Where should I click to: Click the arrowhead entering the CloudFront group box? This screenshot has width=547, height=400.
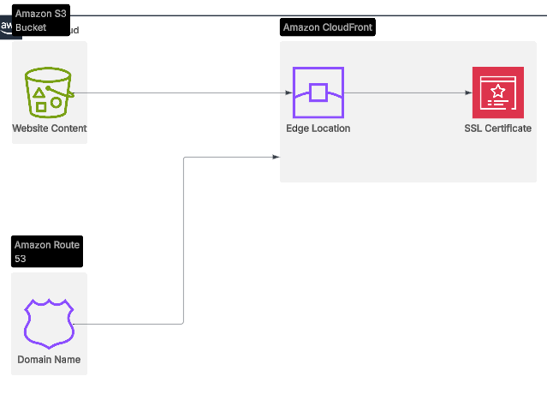click(x=276, y=157)
